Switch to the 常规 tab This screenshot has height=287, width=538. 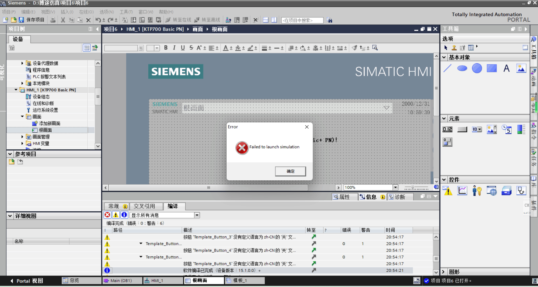(117, 206)
